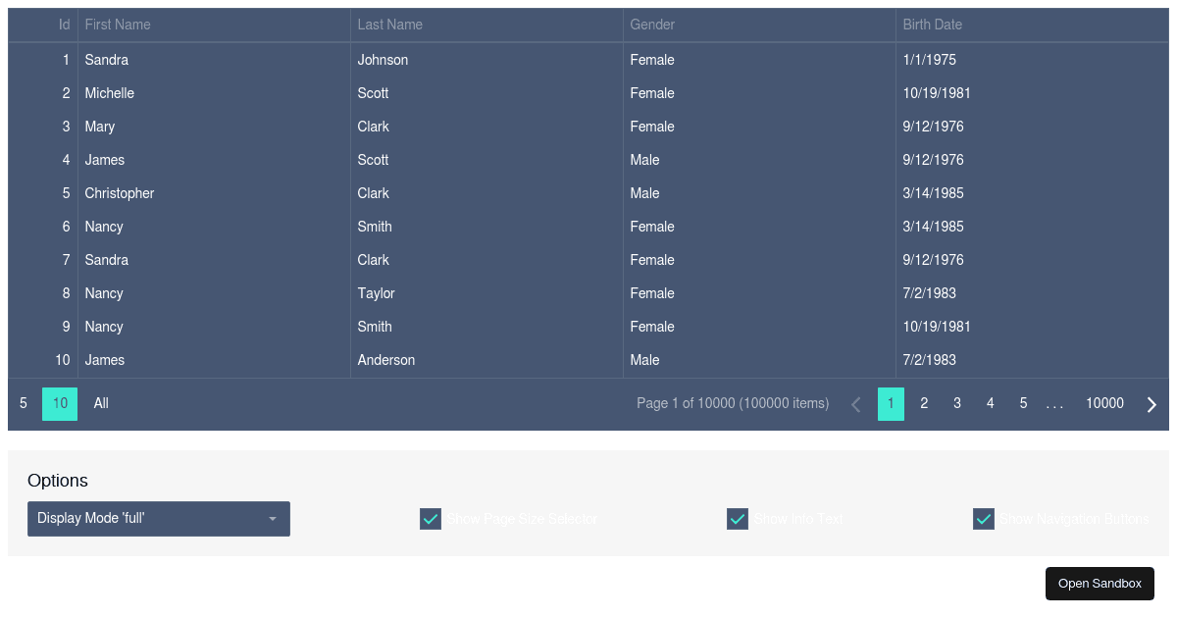Sort by the Last Name column
The height and width of the screenshot is (618, 1177).
pyautogui.click(x=389, y=25)
